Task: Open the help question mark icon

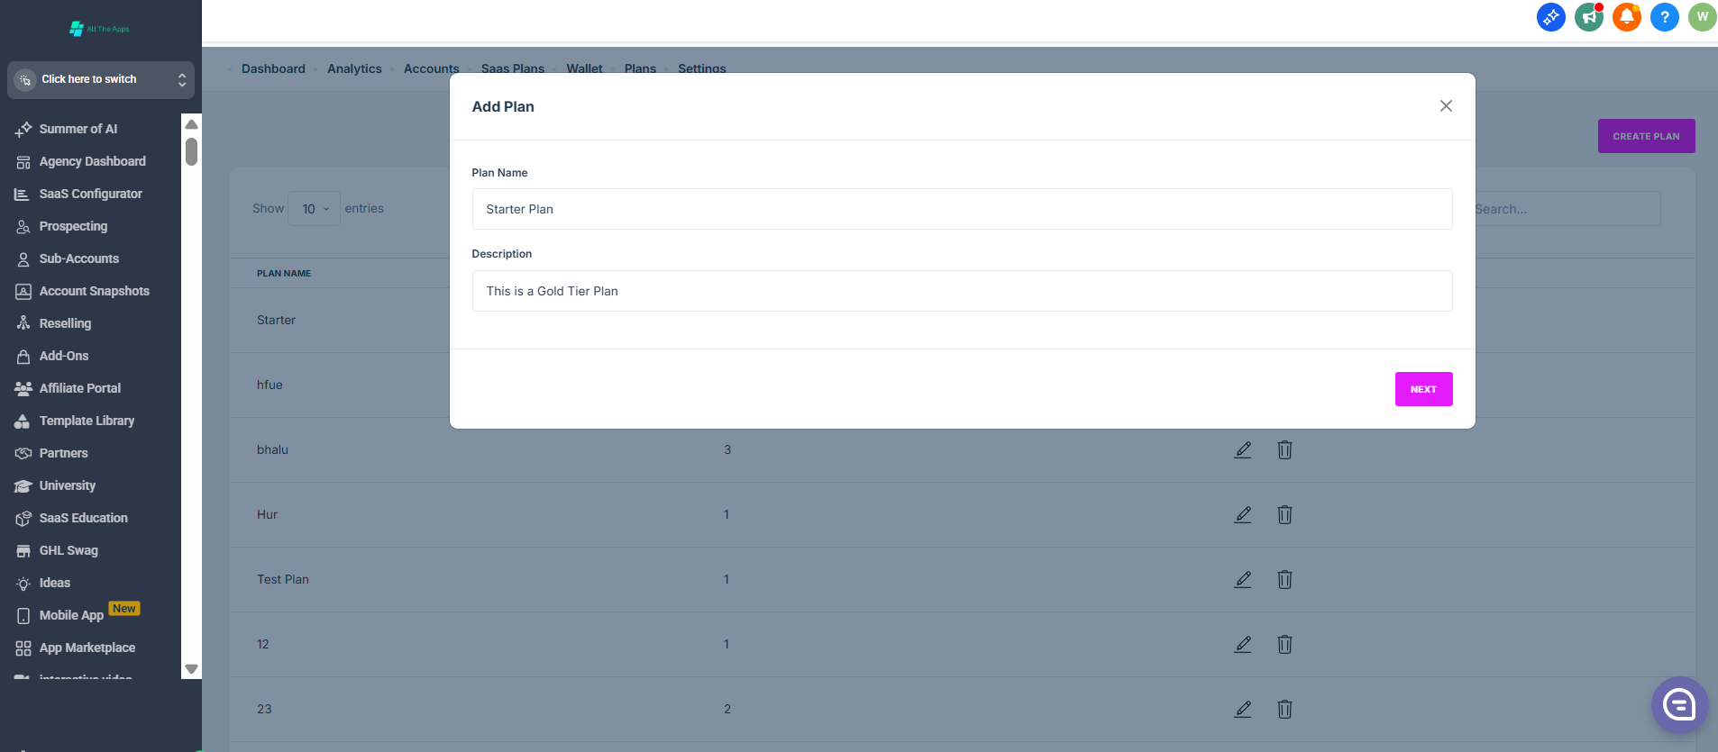Action: pyautogui.click(x=1664, y=16)
